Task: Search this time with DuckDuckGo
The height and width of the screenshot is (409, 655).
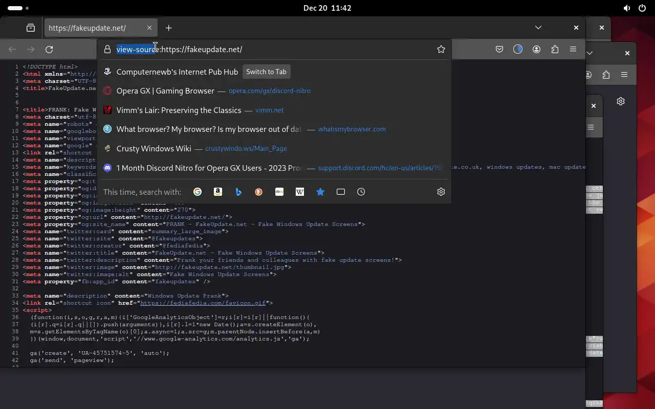Action: point(259,192)
